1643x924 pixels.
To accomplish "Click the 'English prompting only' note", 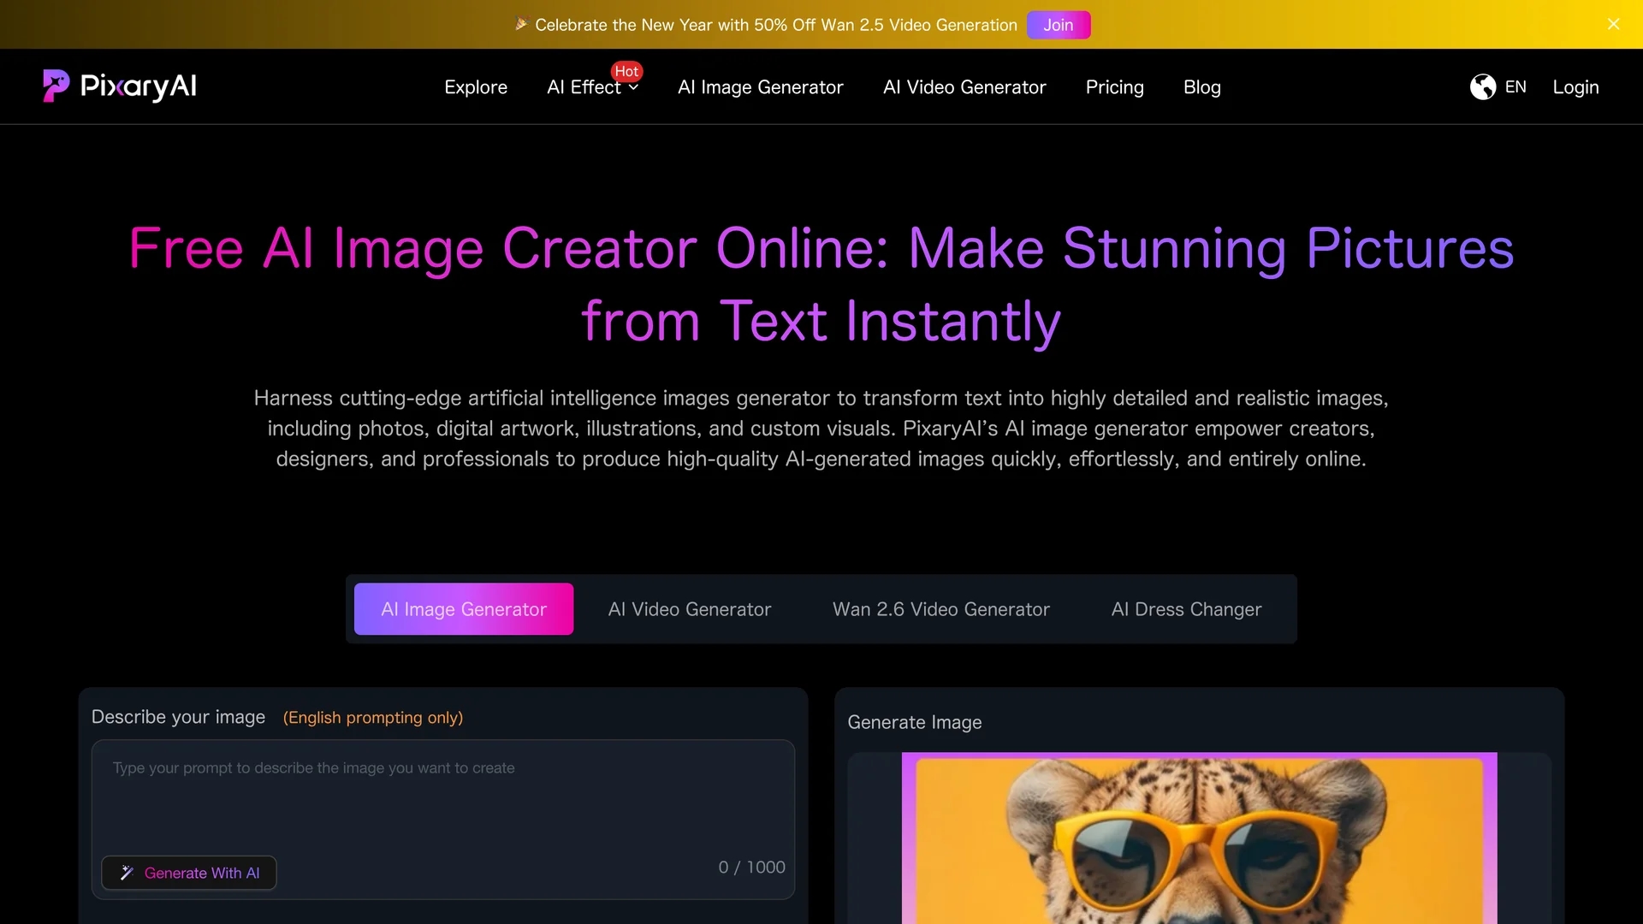I will pyautogui.click(x=373, y=718).
